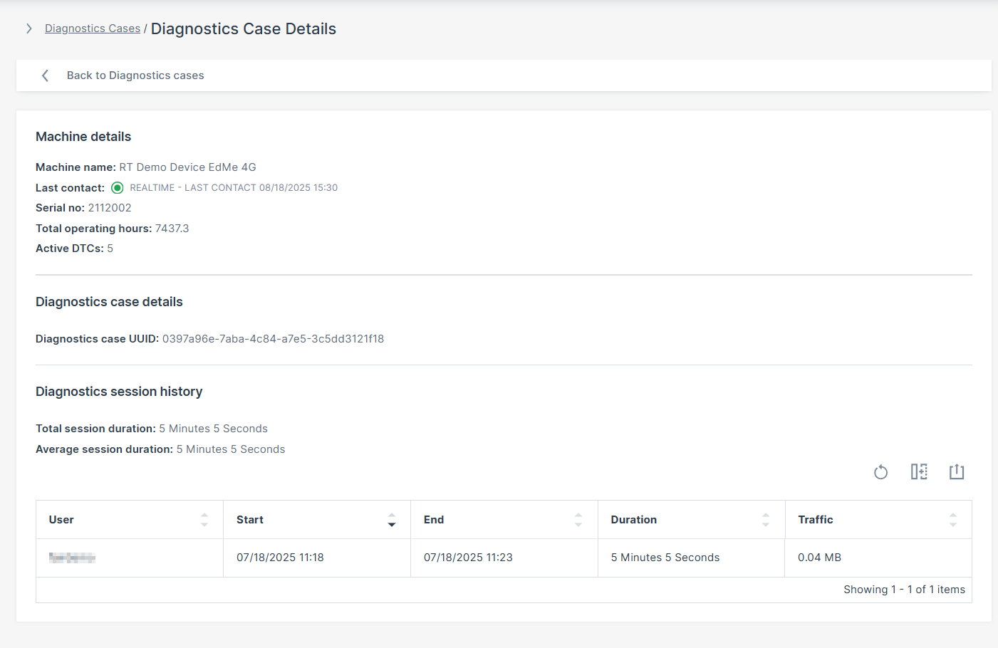Sort sessions by Traffic arrows
The image size is (998, 648).
(x=952, y=520)
